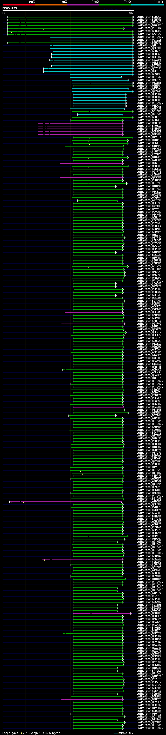Select hit label UniRef100_B4GFT2
Screen dimensions: 166x735
(149, 163)
